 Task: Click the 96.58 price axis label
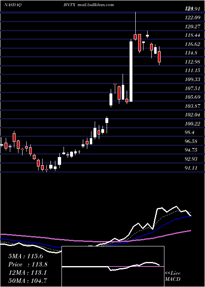[x=191, y=141]
